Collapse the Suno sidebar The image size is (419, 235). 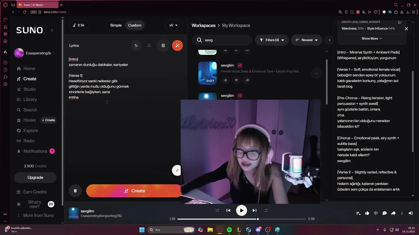click(52, 30)
